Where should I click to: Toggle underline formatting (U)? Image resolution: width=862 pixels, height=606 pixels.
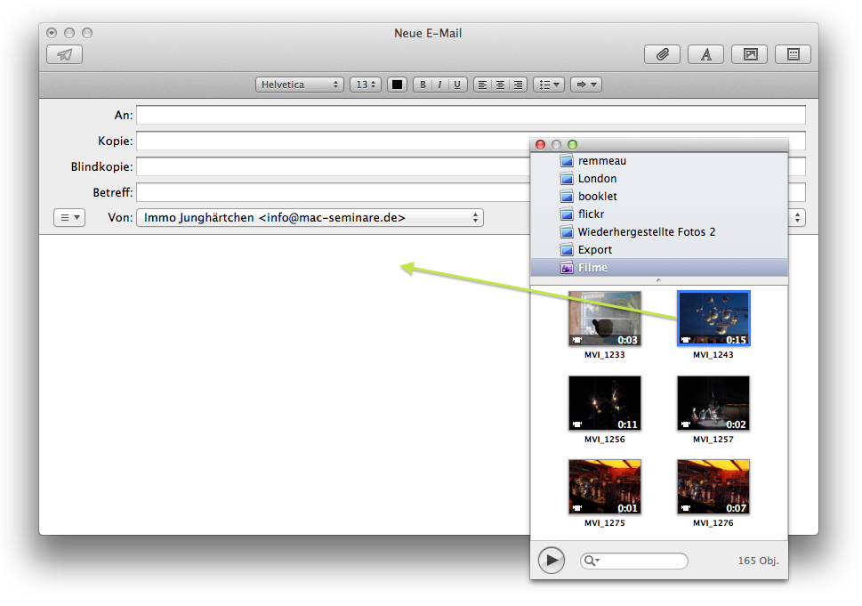pos(457,85)
